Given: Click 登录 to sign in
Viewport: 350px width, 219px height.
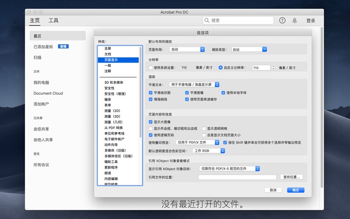Looking at the screenshot, I should 311,21.
